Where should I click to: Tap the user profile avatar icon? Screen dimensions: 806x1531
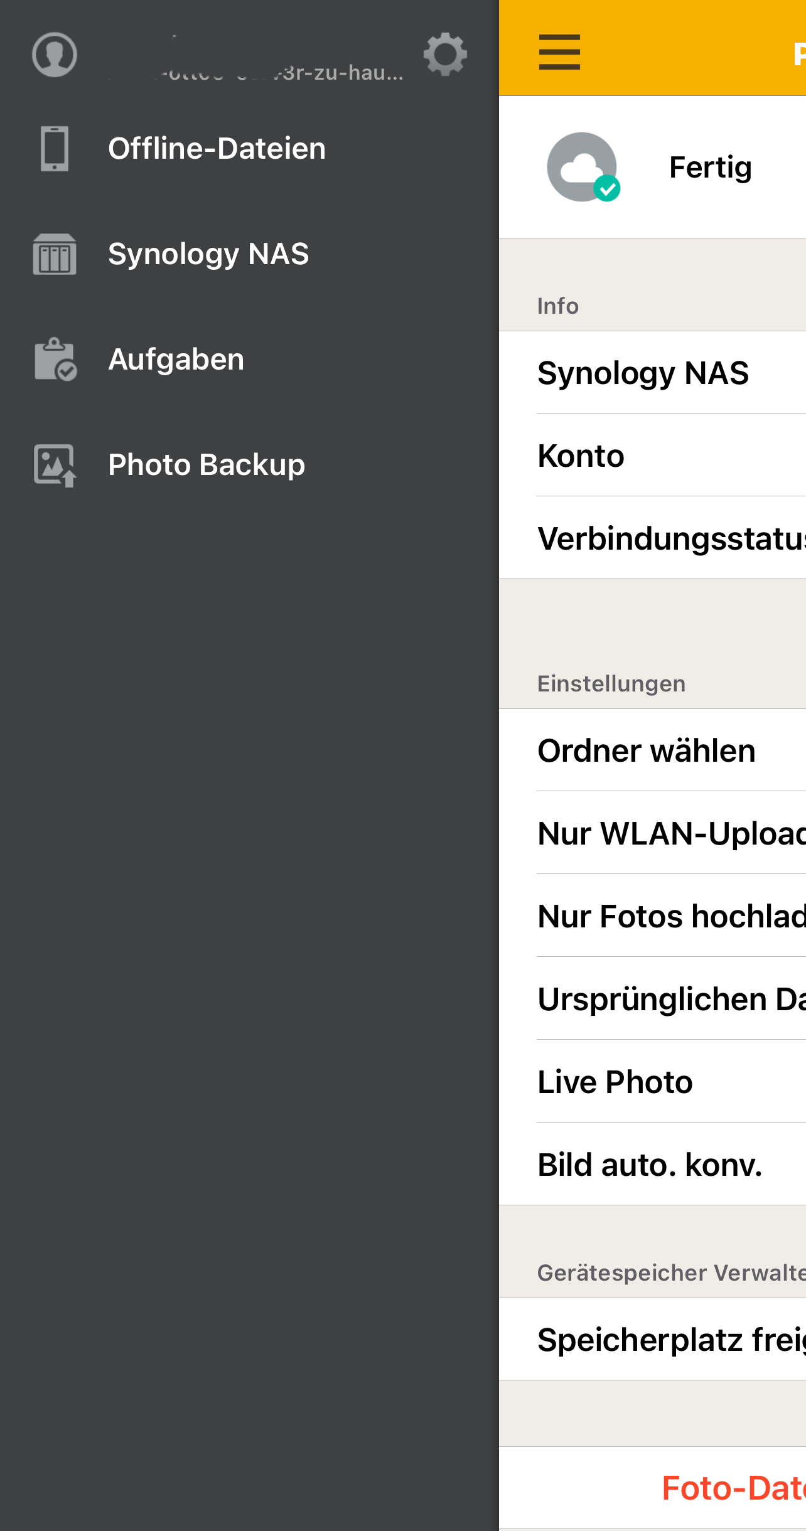tap(55, 55)
